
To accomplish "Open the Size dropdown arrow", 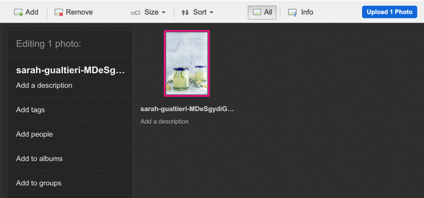I will point(164,12).
